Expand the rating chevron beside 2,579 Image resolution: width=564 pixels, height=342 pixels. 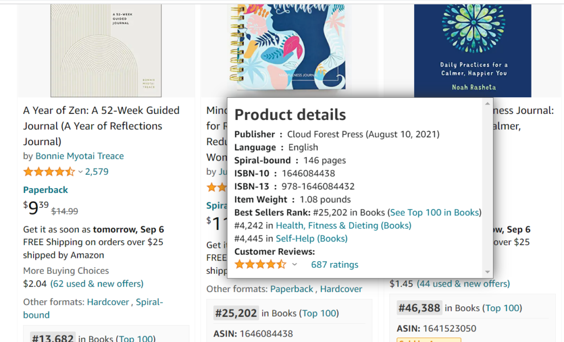click(80, 172)
